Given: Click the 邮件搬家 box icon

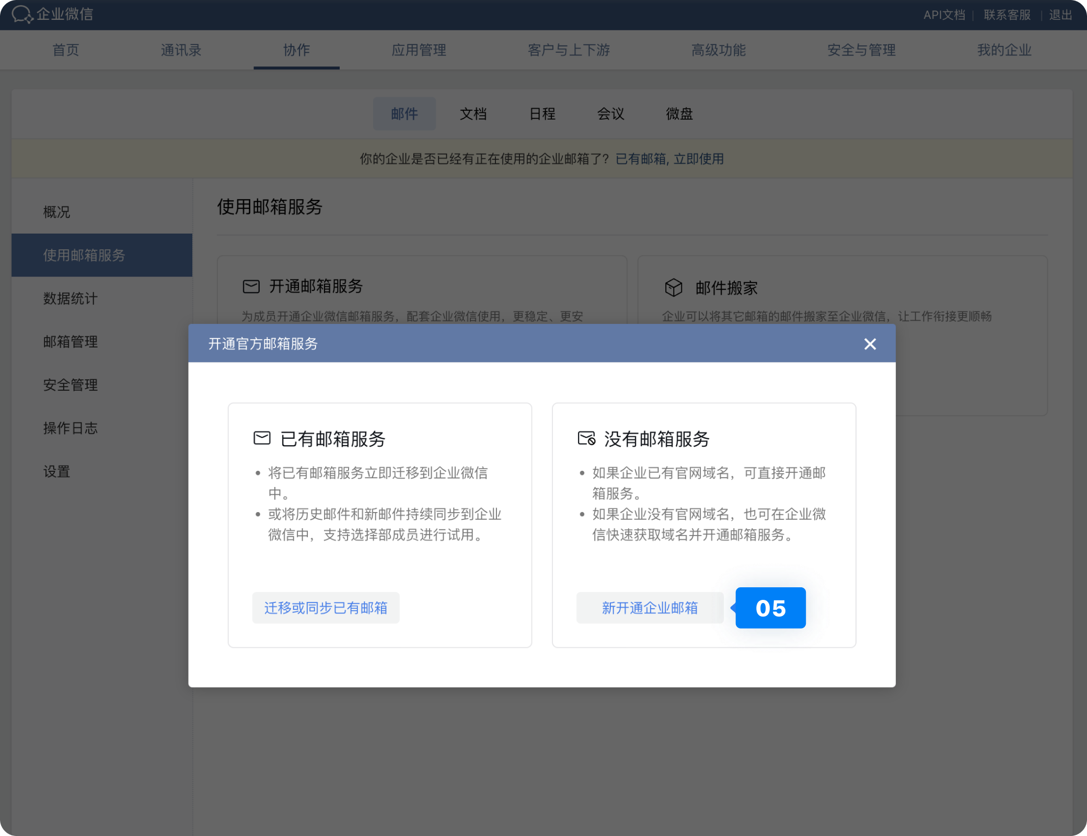Looking at the screenshot, I should pyautogui.click(x=673, y=287).
